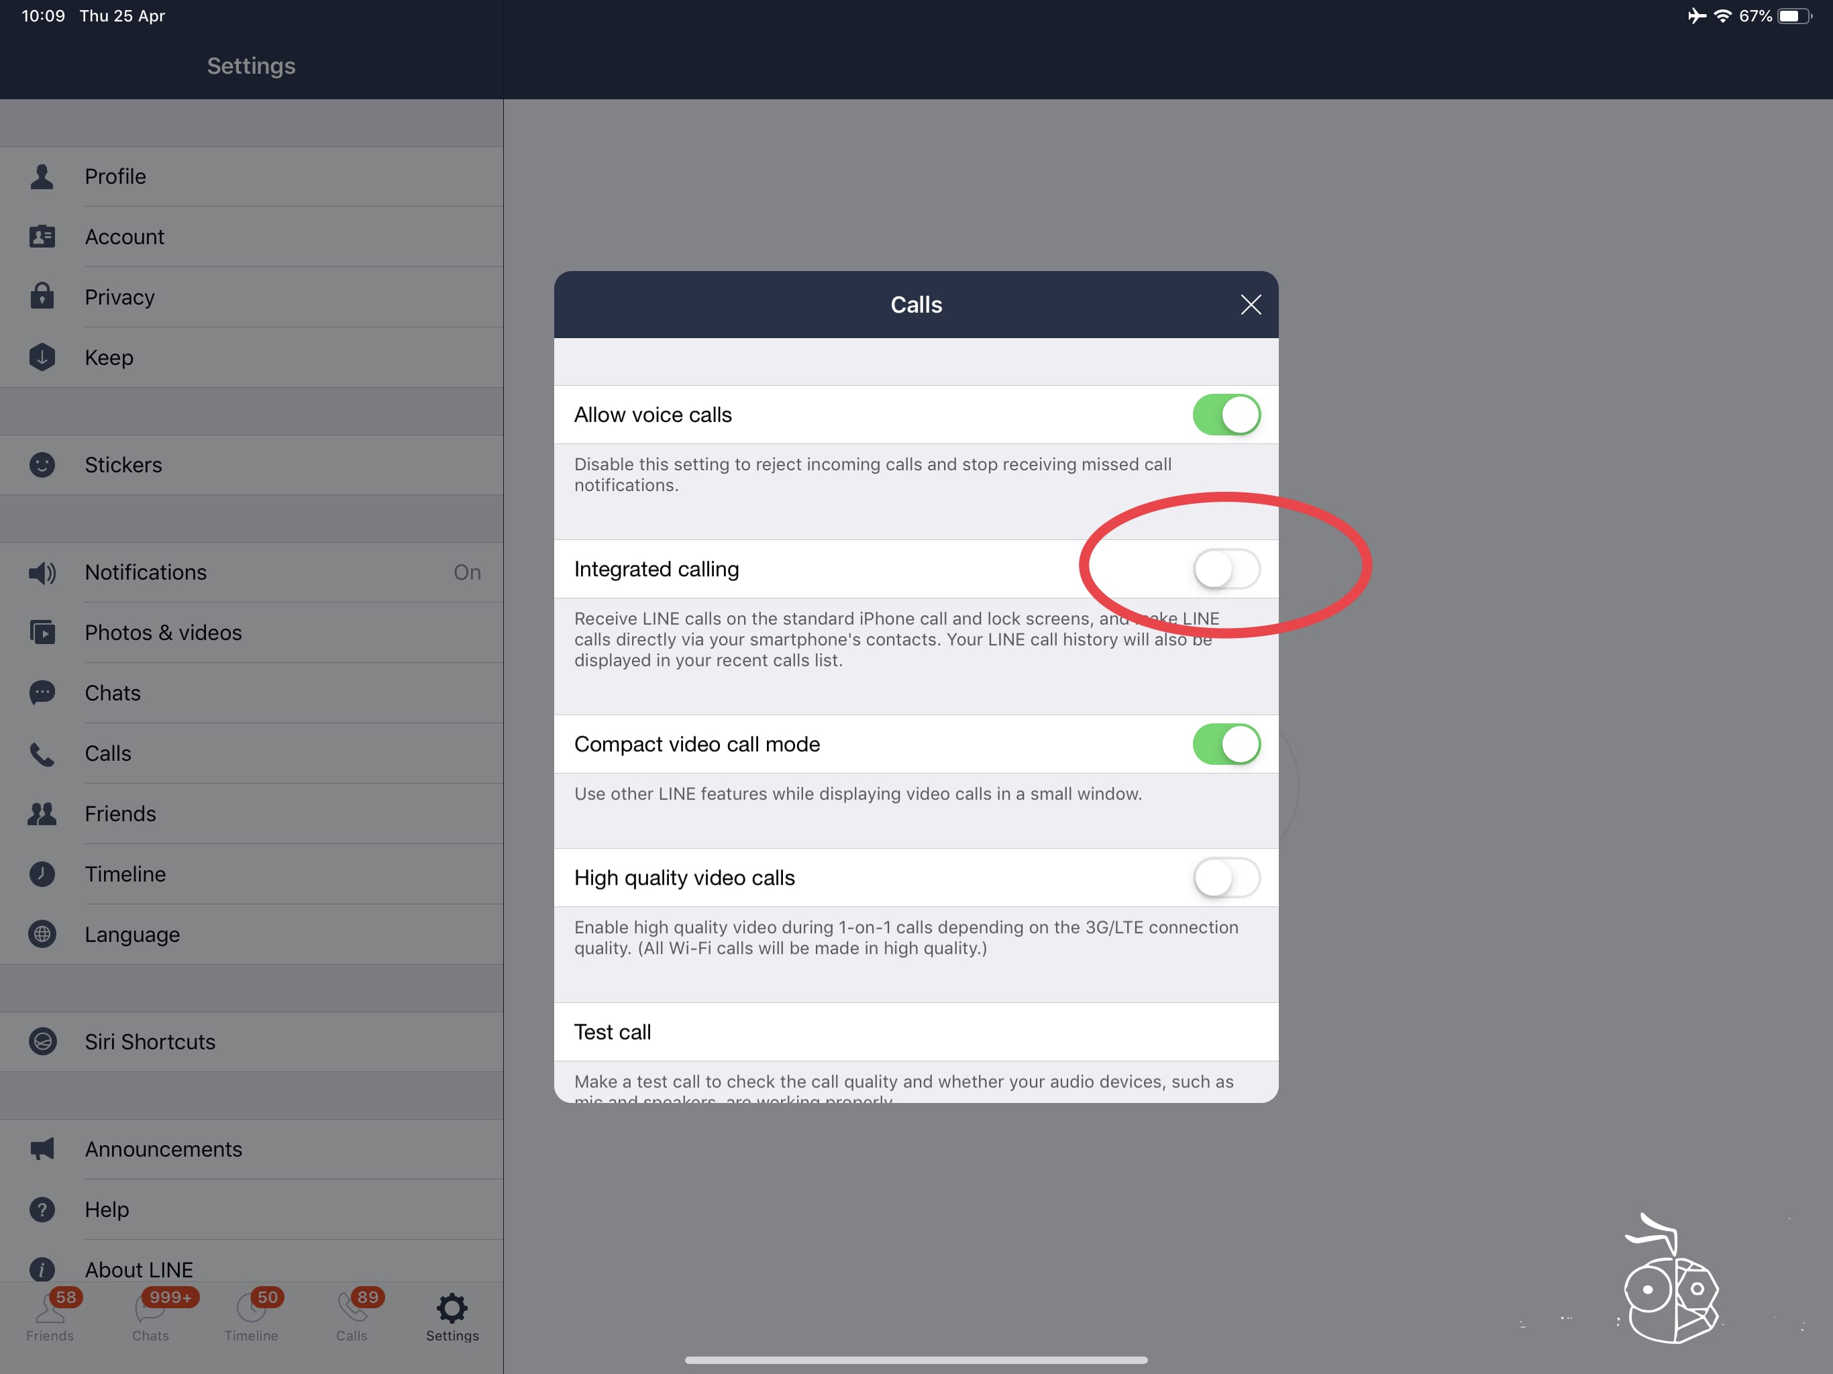The height and width of the screenshot is (1374, 1833).
Task: Open the Calls tab in the bottom bar
Action: click(352, 1316)
